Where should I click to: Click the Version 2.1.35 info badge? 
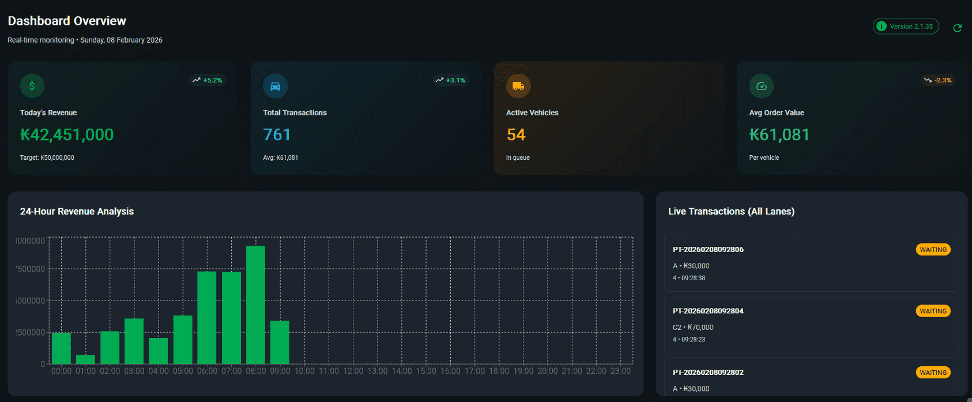coord(906,27)
